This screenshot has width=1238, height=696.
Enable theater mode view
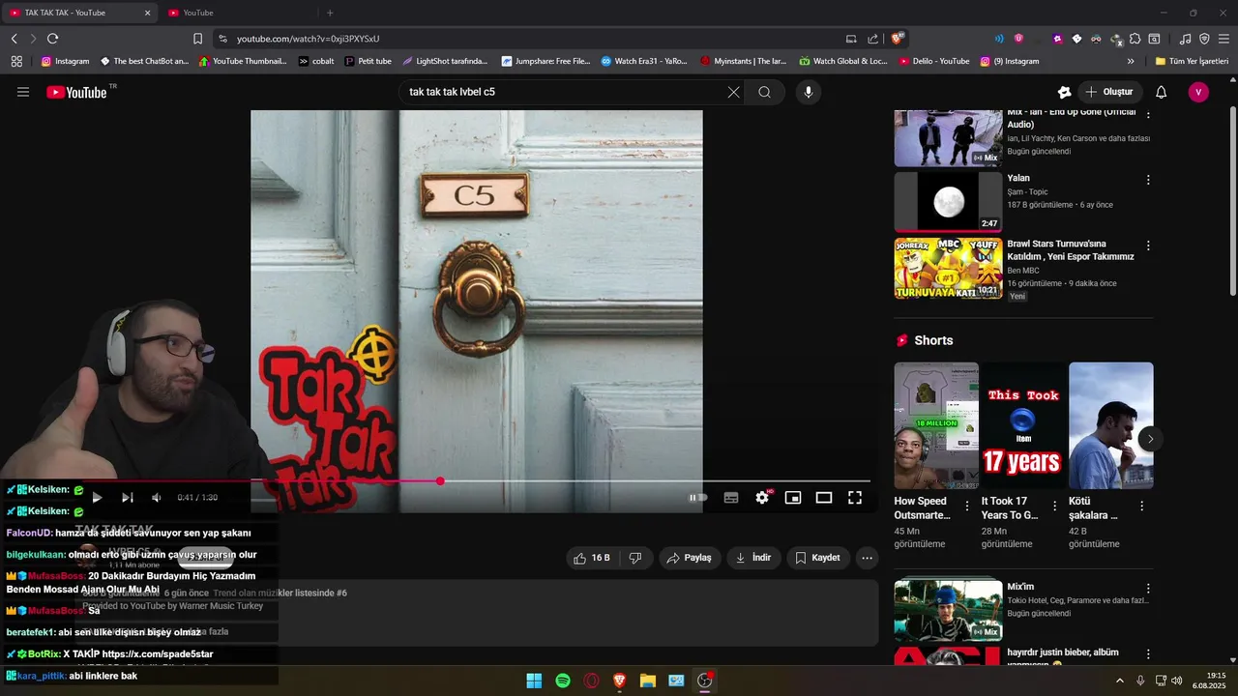click(824, 498)
